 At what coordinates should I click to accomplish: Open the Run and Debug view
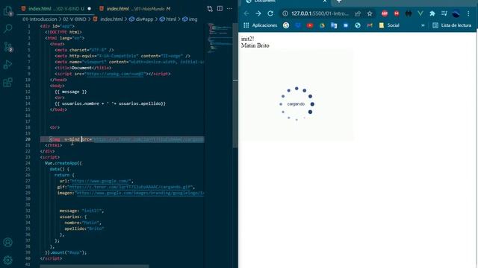(7, 65)
